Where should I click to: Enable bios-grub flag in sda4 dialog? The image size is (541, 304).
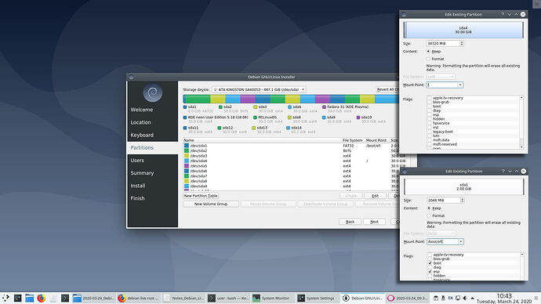(430, 102)
